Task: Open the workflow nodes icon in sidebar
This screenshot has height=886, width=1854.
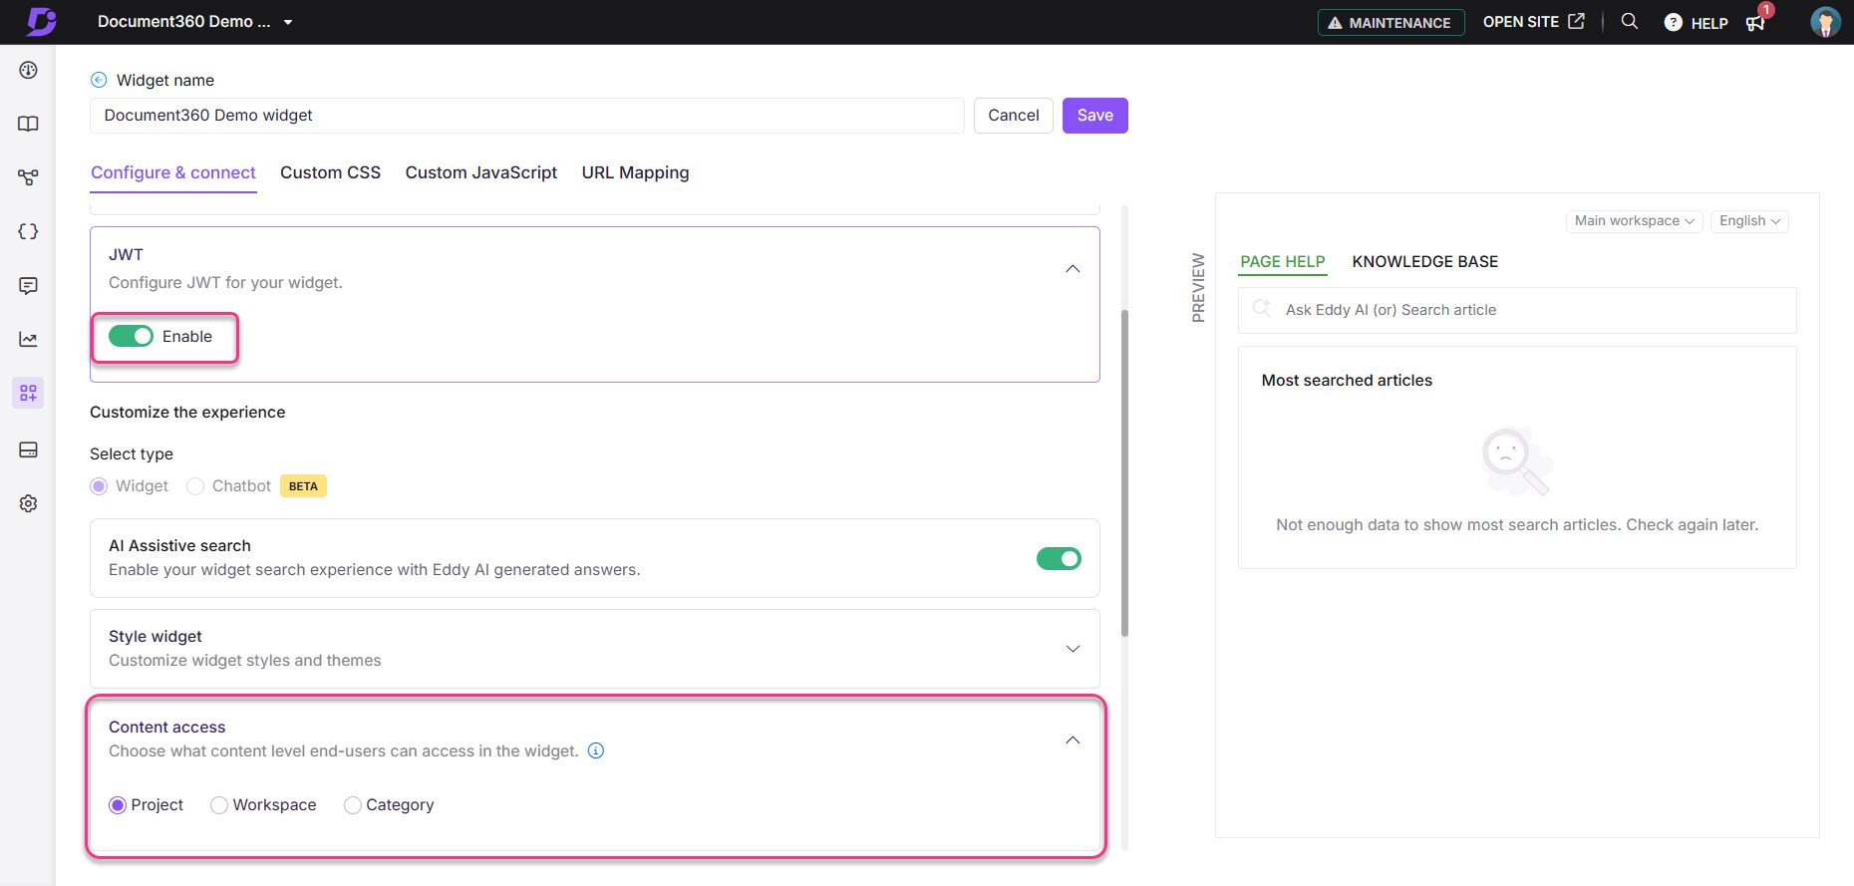Action: 28,177
